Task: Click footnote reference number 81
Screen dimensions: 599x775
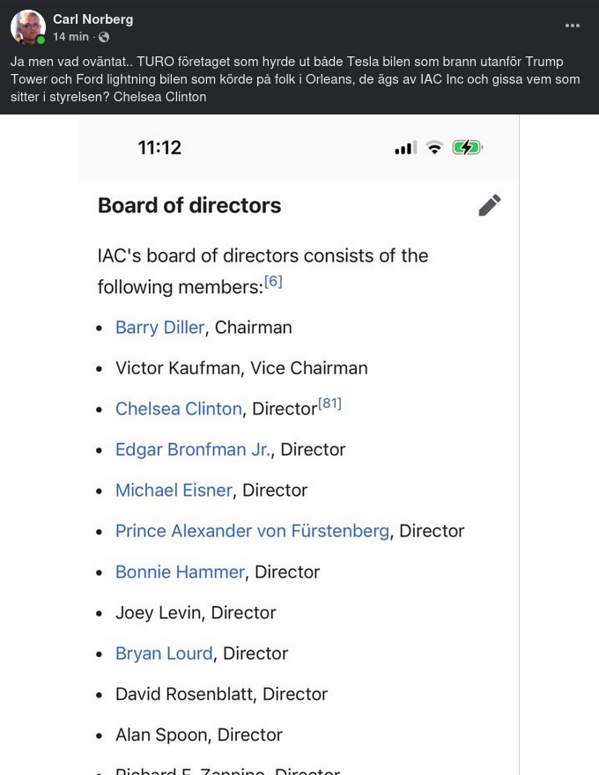Action: pyautogui.click(x=329, y=403)
